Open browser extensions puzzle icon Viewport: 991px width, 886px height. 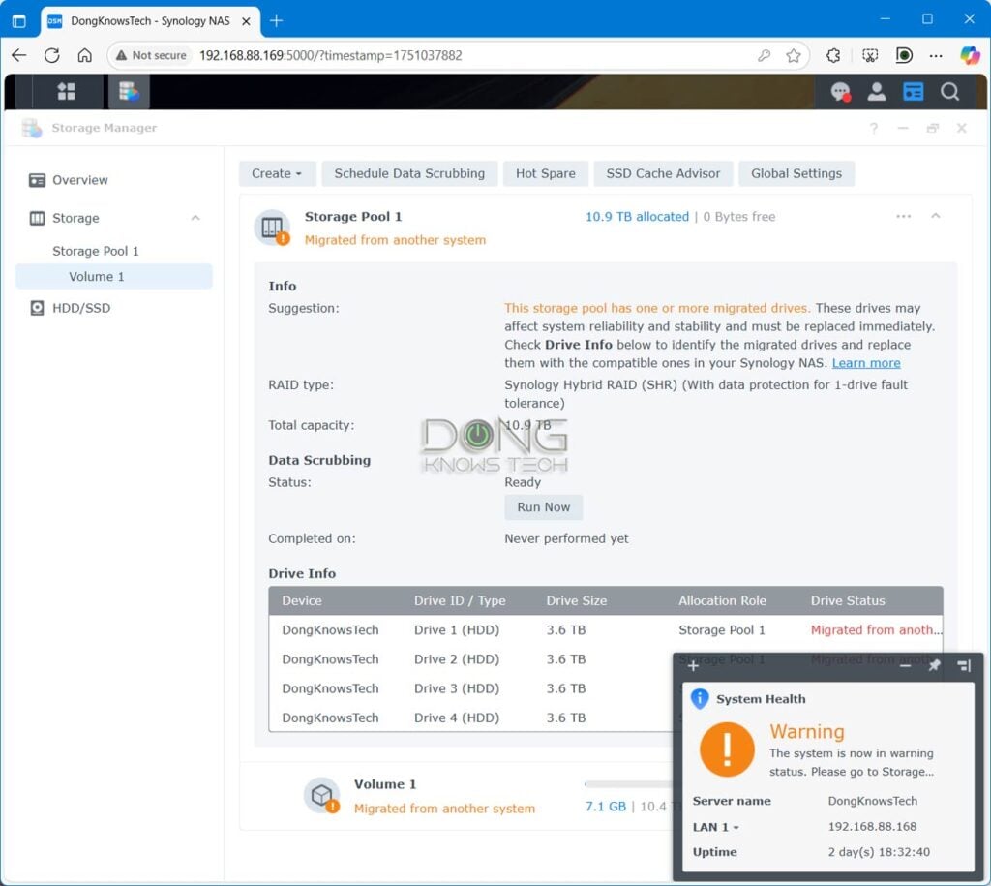pos(833,55)
